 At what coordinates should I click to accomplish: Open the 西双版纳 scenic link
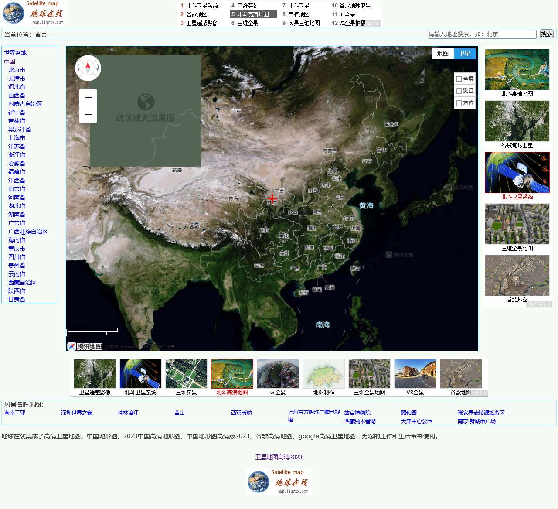pyautogui.click(x=242, y=413)
